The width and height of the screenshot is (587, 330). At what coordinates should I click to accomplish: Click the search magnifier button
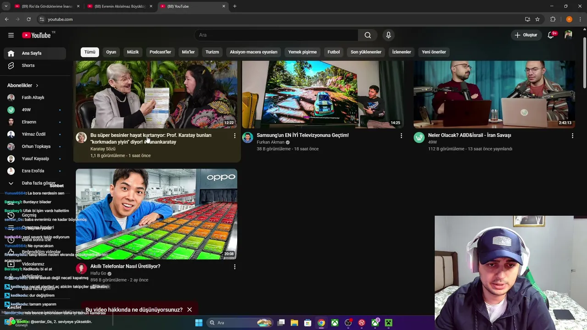[368, 35]
